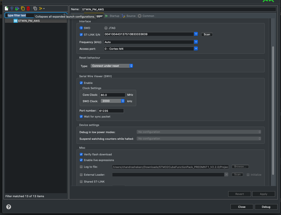
Task: Click the configuration Name field
Action: (x=179, y=9)
